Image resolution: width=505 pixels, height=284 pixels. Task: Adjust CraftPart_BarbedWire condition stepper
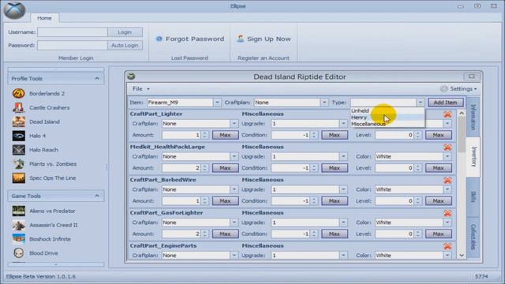(314, 200)
